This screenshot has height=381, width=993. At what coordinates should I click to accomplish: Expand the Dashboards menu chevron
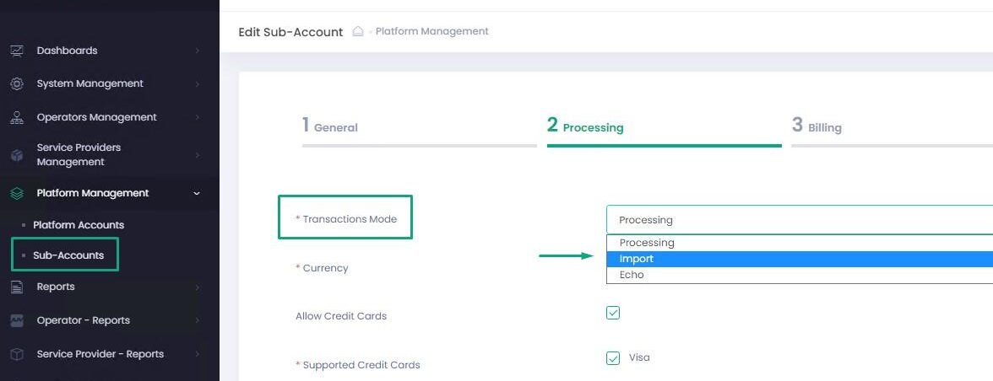tap(197, 51)
